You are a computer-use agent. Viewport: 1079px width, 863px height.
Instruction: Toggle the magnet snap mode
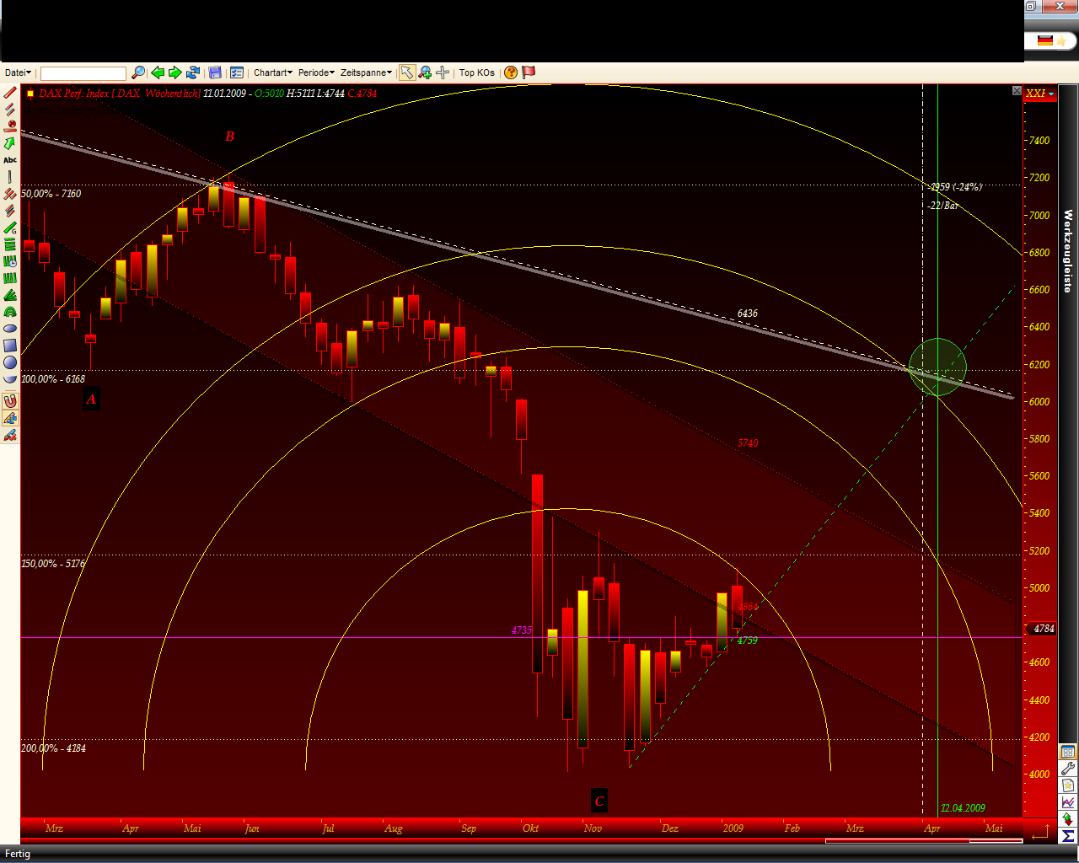click(10, 401)
